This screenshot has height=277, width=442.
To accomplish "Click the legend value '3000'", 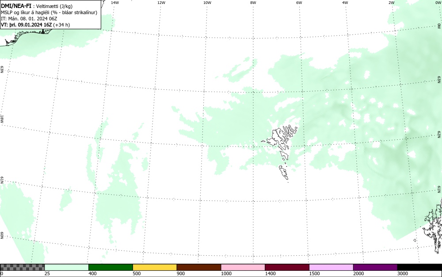I will click(403, 273).
